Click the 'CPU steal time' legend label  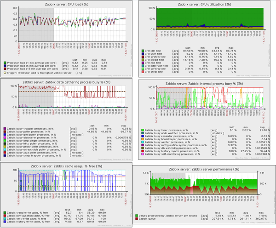(154, 72)
